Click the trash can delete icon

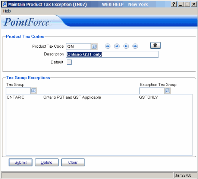tap(155, 45)
